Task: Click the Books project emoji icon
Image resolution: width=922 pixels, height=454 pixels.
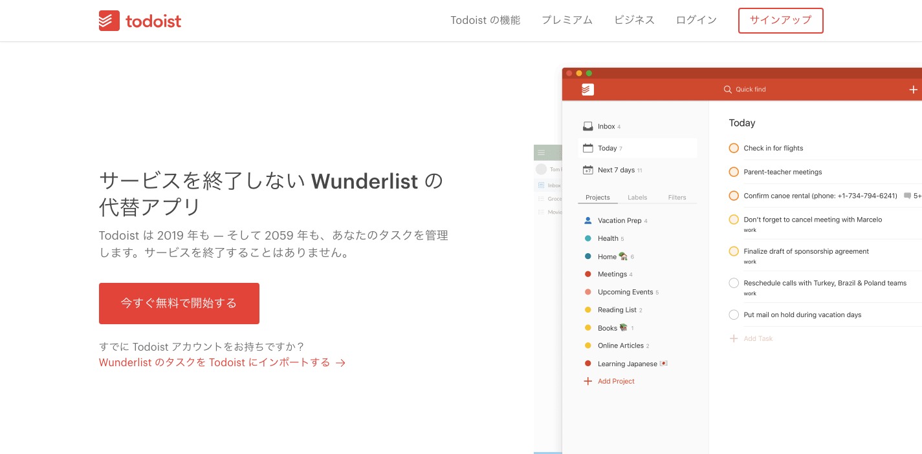Action: point(623,327)
